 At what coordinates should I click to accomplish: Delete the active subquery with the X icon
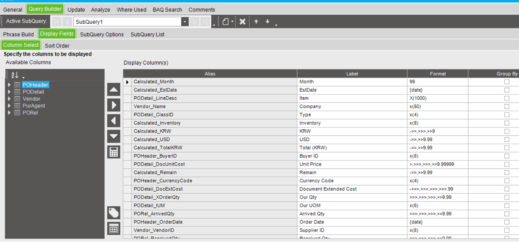243,22
